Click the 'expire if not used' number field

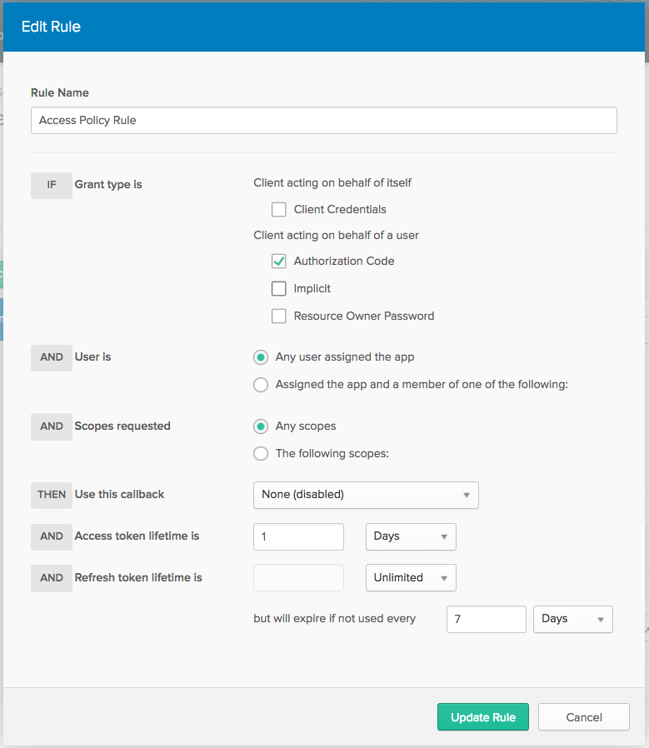pos(486,619)
